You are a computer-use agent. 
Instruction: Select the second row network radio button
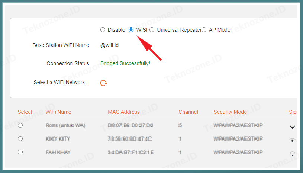pyautogui.click(x=20, y=138)
